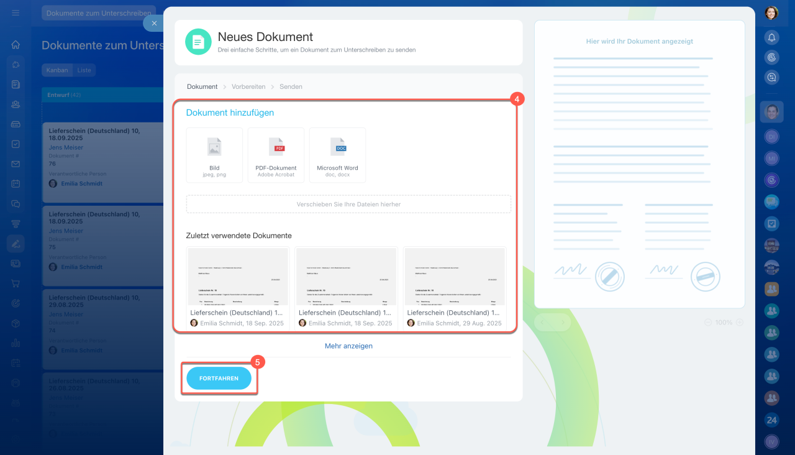Click the Mehr anzeigen link
This screenshot has width=795, height=455.
tap(348, 346)
